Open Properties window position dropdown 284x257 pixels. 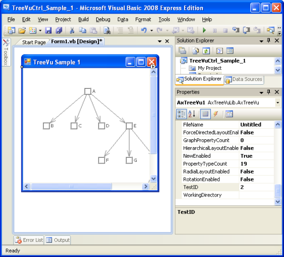(x=261, y=92)
